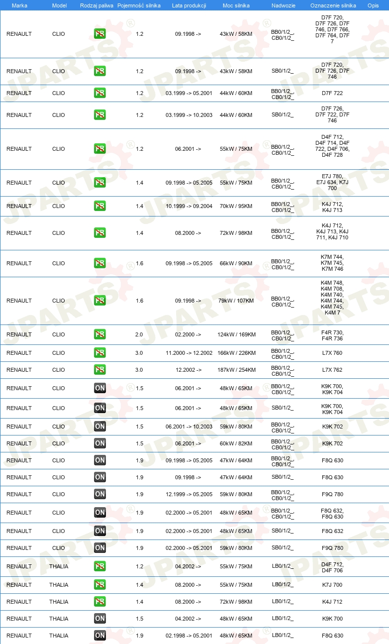The image size is (389, 644).
Task: Click petrol icon in CLIO 43kW BB0/1/2_ row
Action: [100, 34]
